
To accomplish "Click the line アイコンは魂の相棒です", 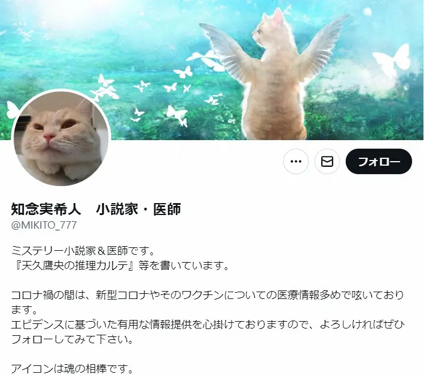I will click(72, 368).
